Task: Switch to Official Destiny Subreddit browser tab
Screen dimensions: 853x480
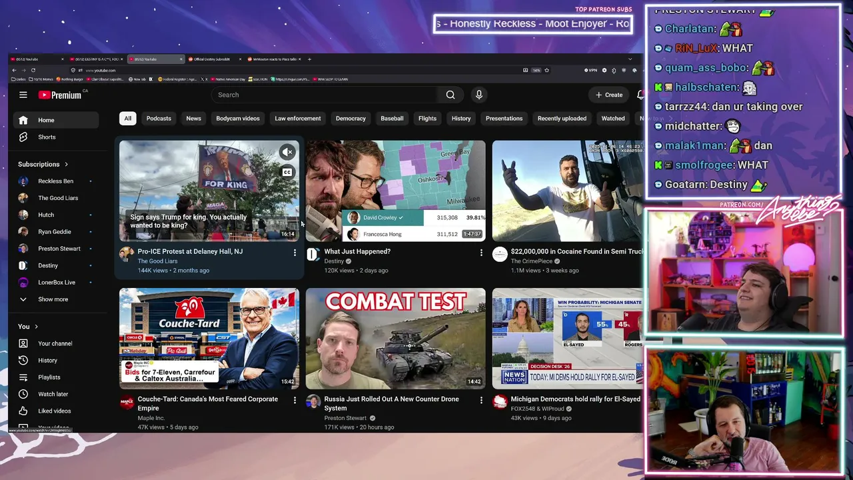Action: click(x=215, y=59)
